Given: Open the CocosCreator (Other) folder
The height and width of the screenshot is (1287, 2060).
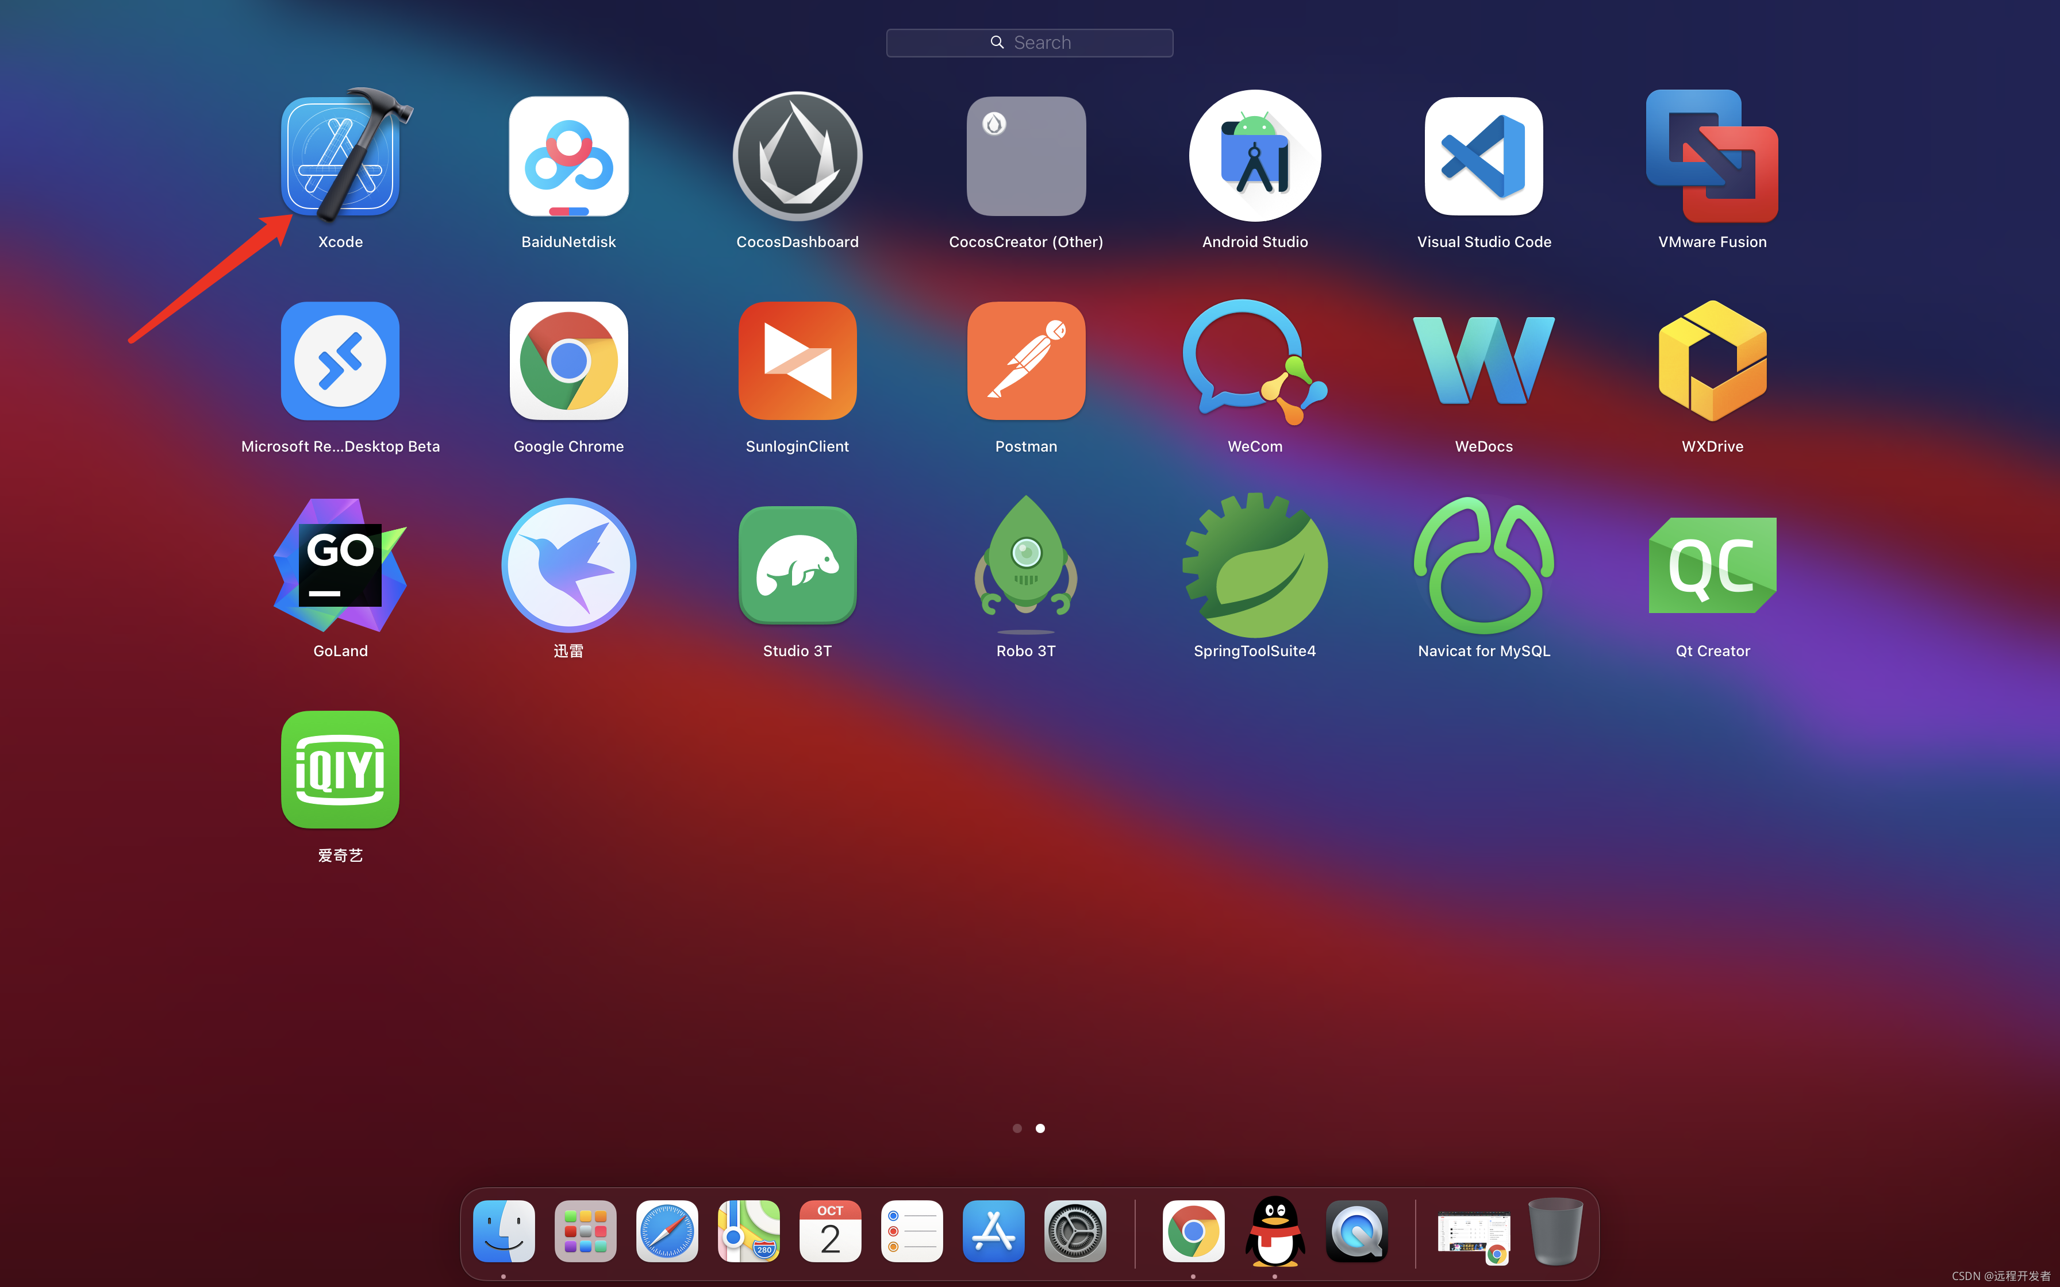Looking at the screenshot, I should click(x=1026, y=156).
